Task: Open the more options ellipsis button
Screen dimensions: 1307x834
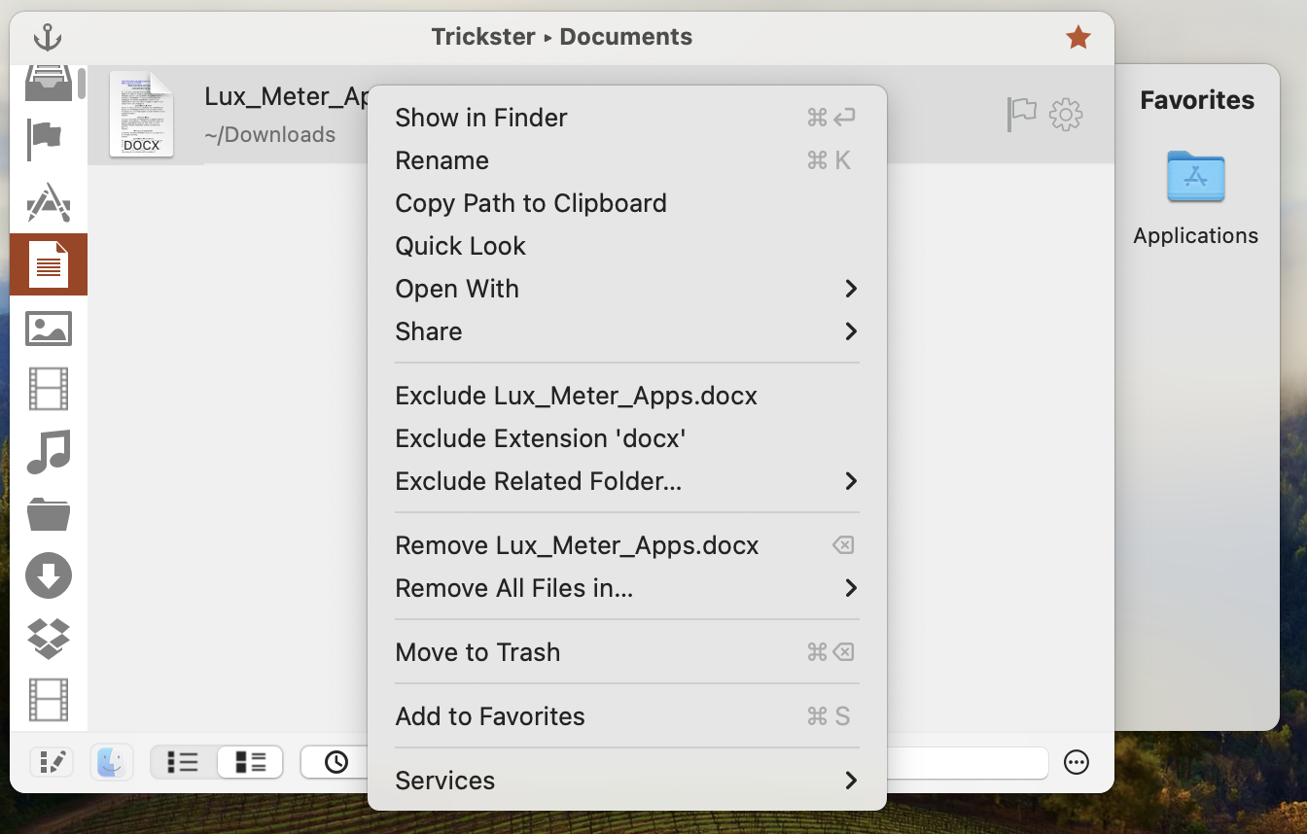Action: pyautogui.click(x=1077, y=762)
